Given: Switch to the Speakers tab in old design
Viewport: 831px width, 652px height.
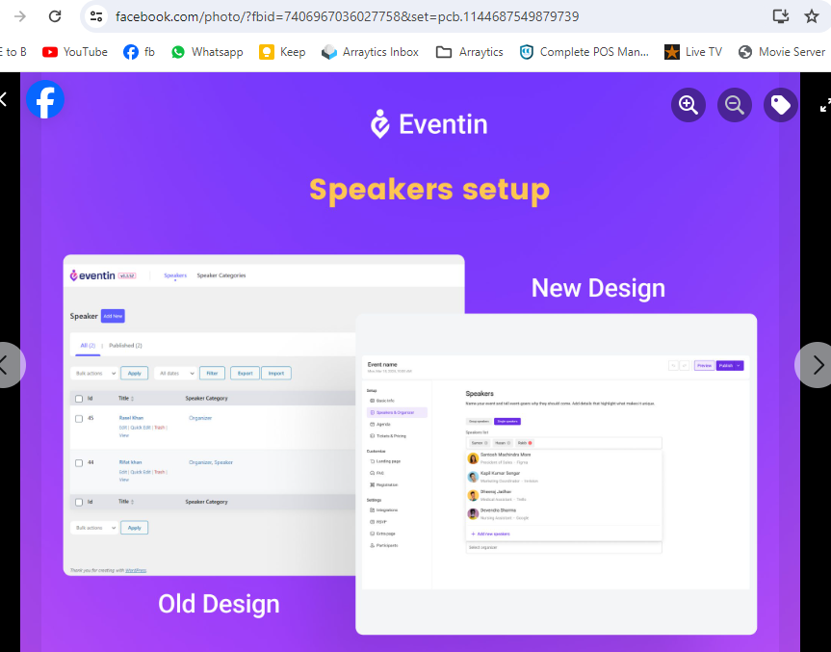Looking at the screenshot, I should coord(175,275).
